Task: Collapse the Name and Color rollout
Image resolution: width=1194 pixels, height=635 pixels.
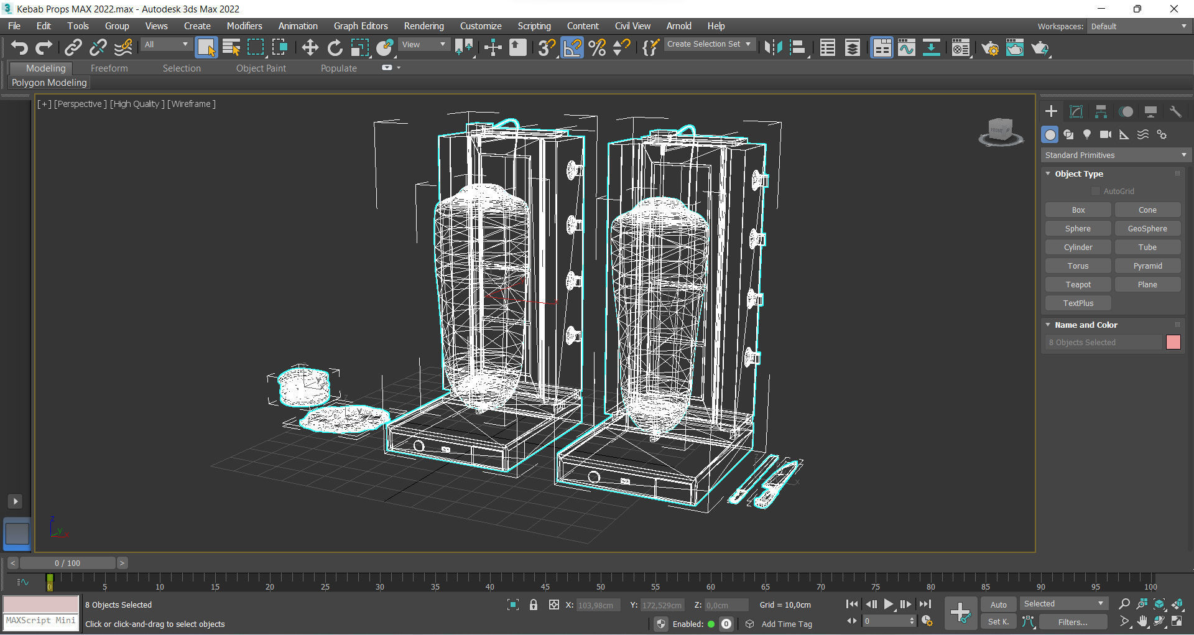Action: click(x=1086, y=325)
